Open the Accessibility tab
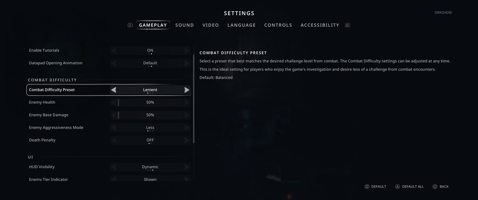478x200 pixels. [320, 25]
